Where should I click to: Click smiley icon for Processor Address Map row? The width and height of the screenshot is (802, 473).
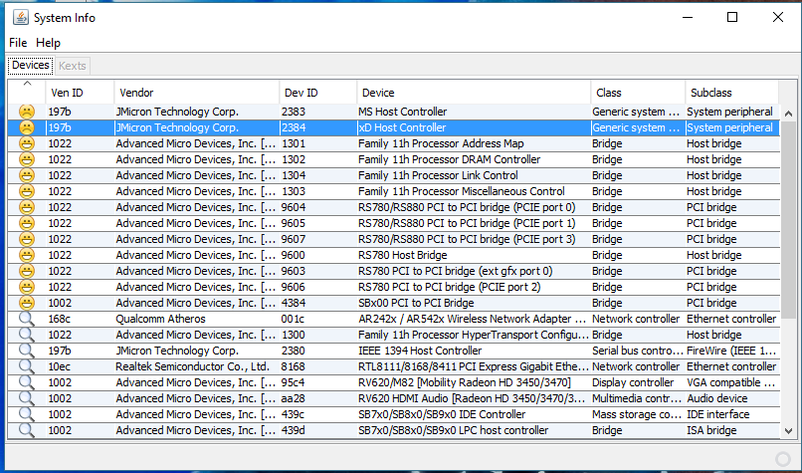[27, 143]
